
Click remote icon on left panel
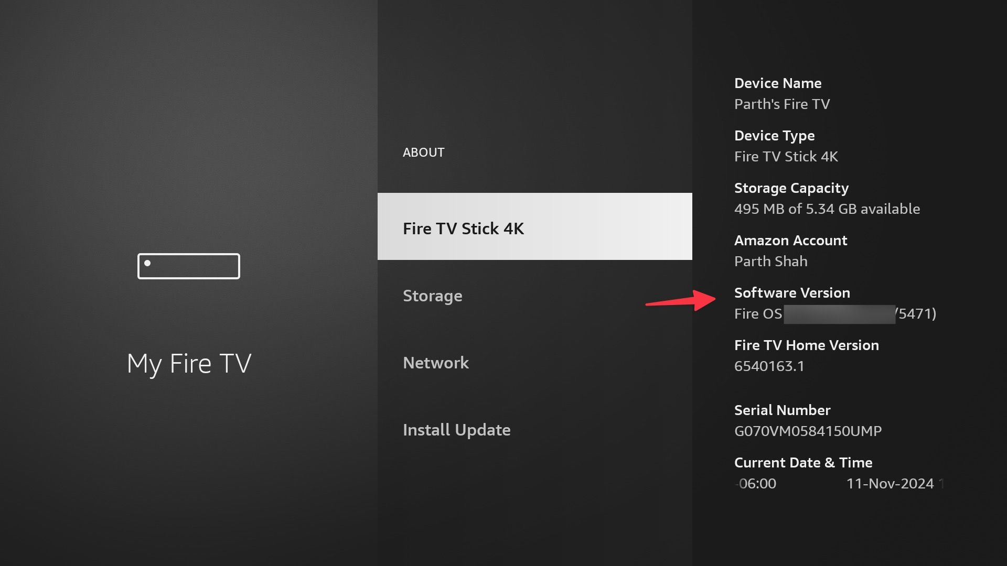pos(188,265)
